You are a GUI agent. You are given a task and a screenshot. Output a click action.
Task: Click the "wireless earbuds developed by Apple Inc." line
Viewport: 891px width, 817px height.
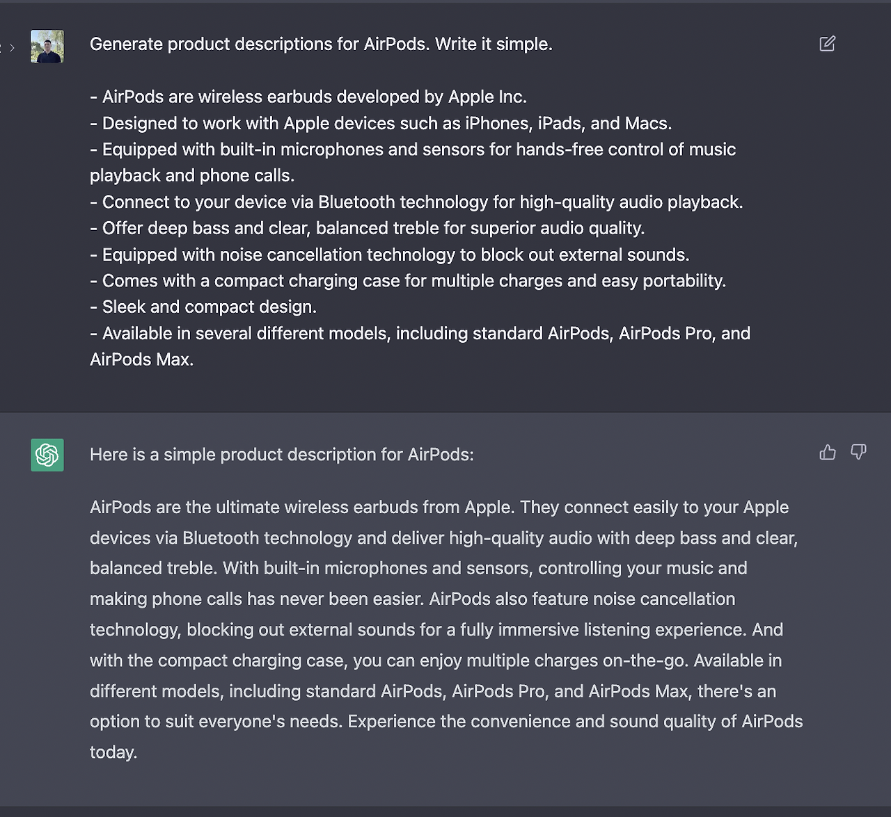click(x=314, y=97)
